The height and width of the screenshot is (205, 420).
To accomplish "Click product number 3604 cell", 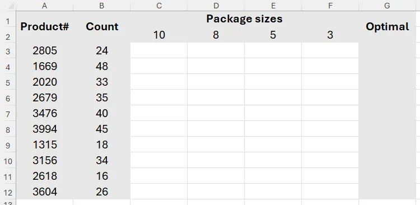I will [44, 192].
